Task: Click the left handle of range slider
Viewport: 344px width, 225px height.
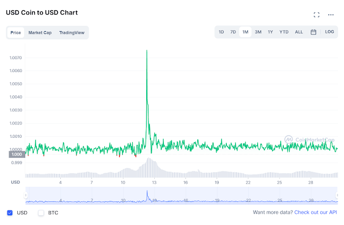Action: coord(26,195)
